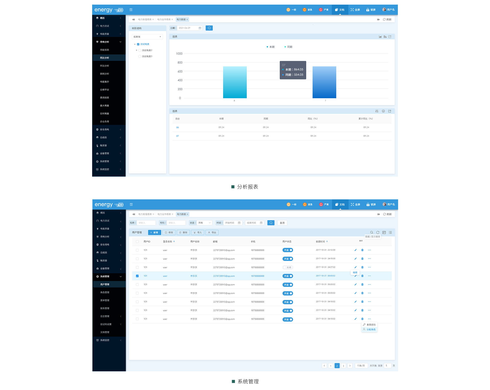Click the delete trash icon on user row
Image resolution: width=490 pixels, height=390 pixels.
click(x=363, y=276)
